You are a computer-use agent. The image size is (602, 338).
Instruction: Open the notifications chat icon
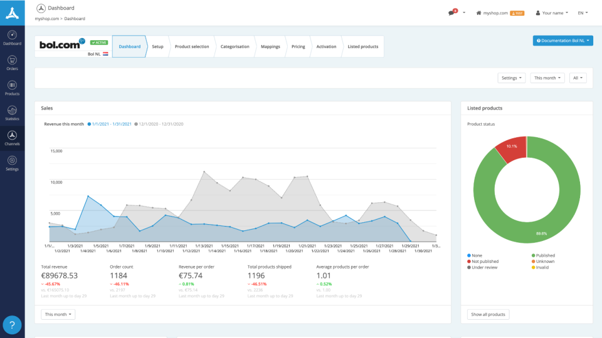point(452,13)
